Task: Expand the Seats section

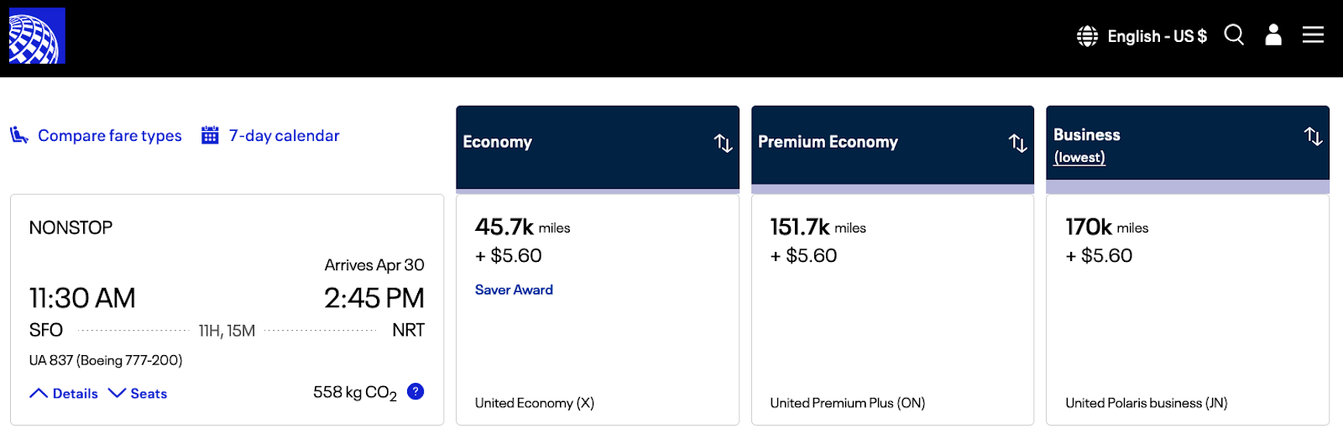Action: pyautogui.click(x=138, y=394)
